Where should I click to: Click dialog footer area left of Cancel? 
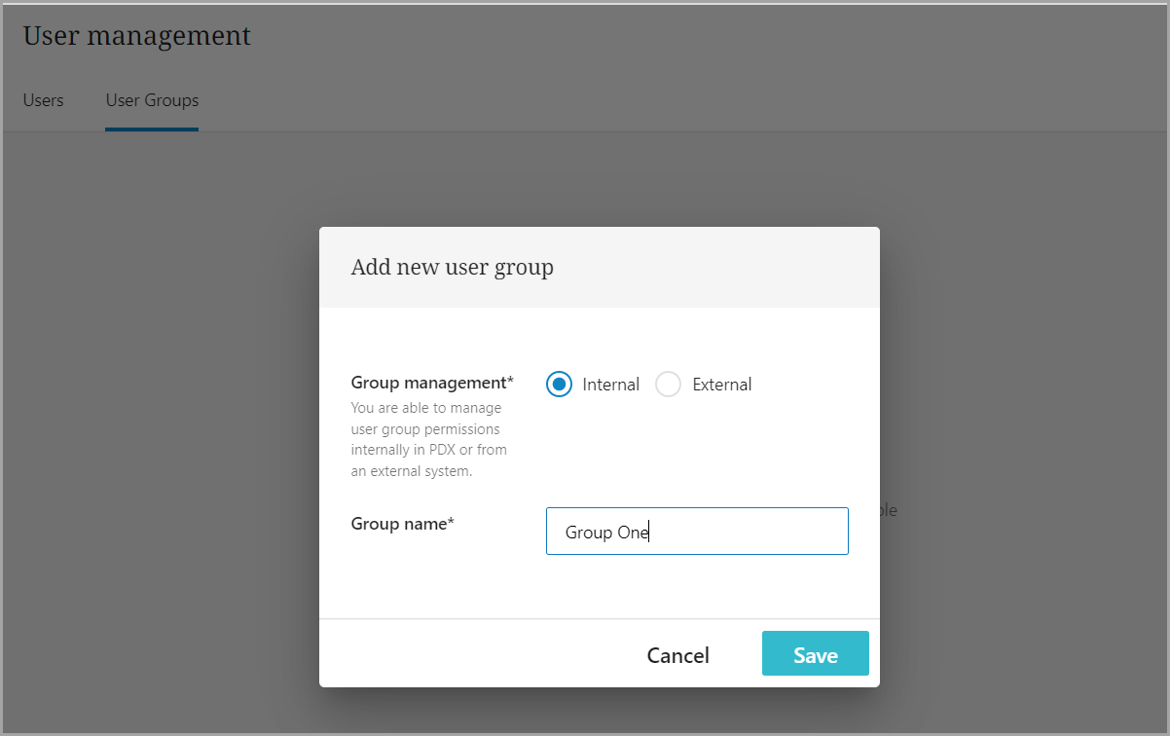point(467,654)
